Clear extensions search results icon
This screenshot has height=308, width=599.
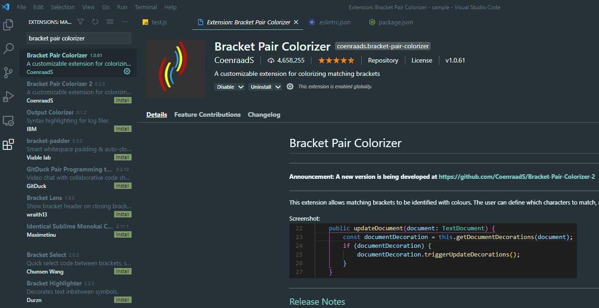110,22
